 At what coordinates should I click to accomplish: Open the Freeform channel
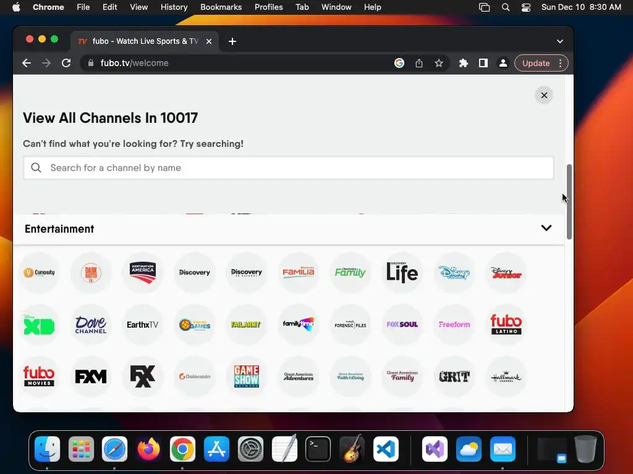(454, 325)
